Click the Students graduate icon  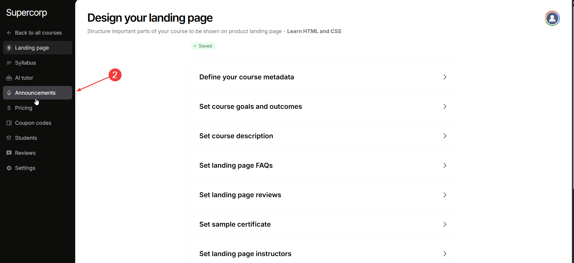pos(9,138)
